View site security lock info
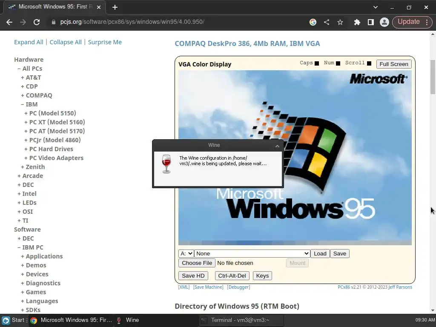Image resolution: width=436 pixels, height=327 pixels. pyautogui.click(x=54, y=22)
